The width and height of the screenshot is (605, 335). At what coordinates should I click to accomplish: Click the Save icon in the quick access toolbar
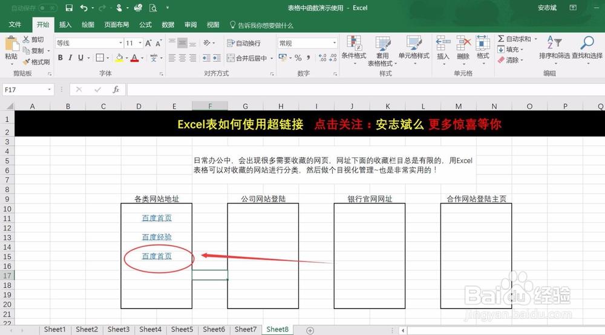coord(69,8)
